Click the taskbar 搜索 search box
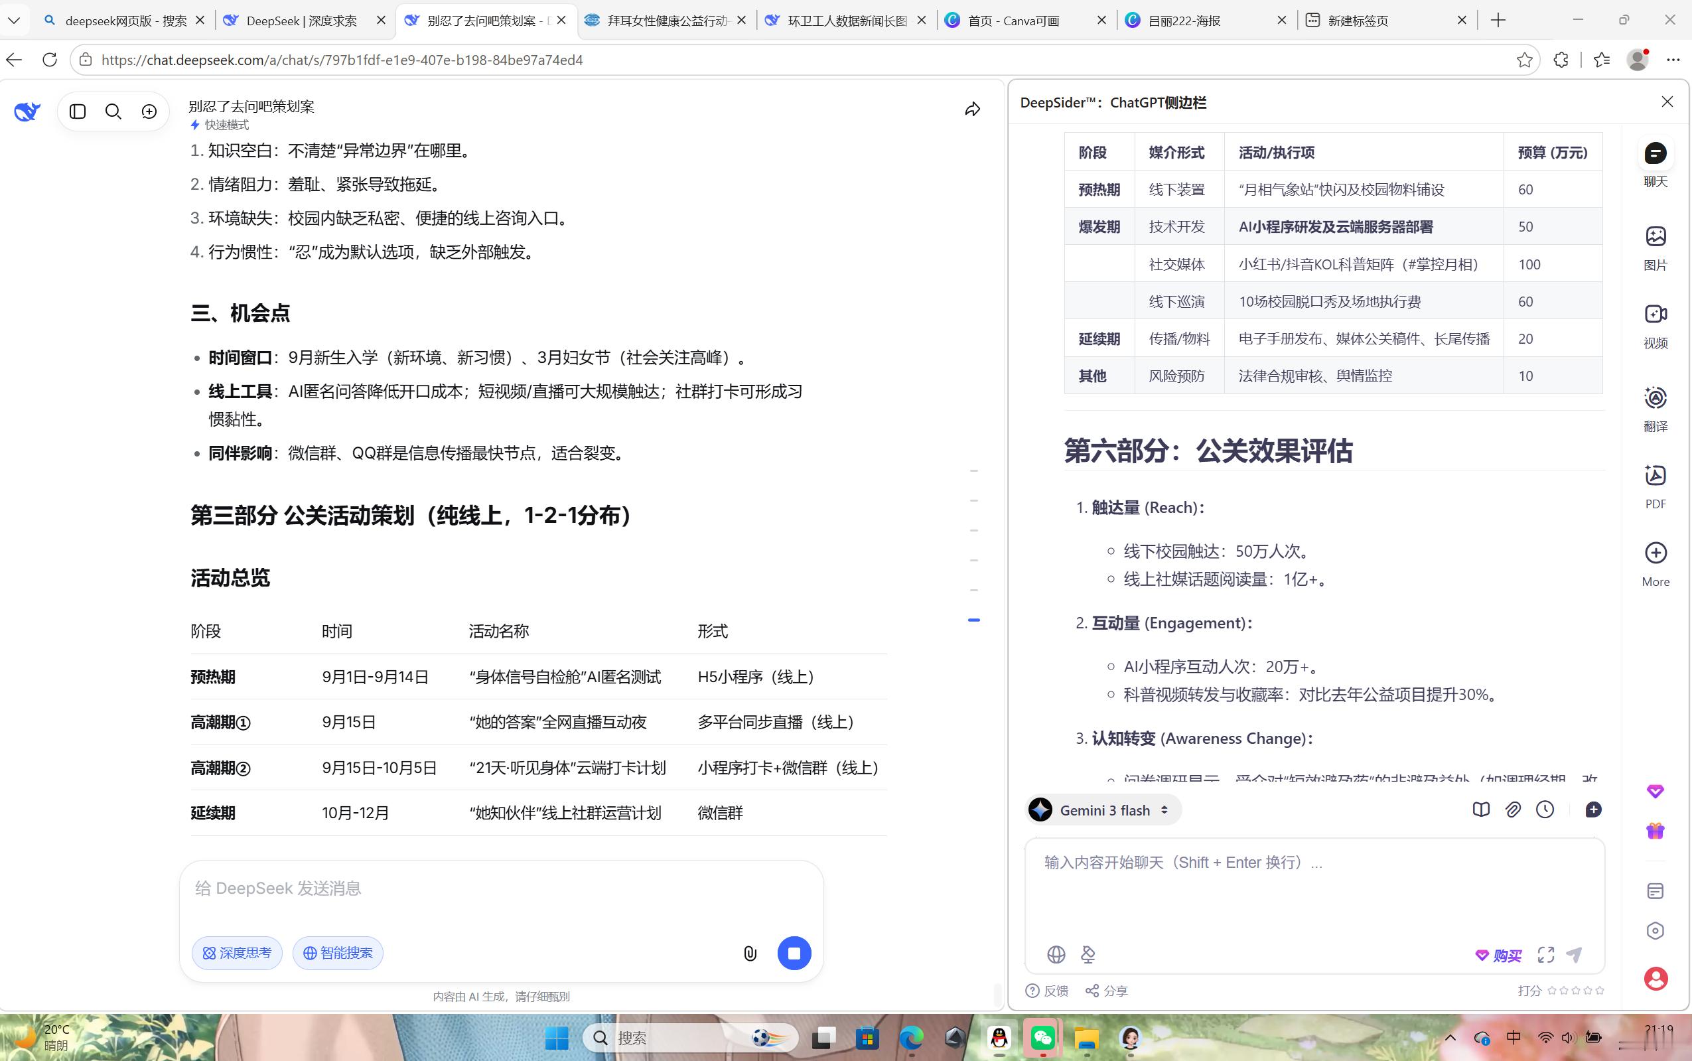1692x1061 pixels. 690,1038
